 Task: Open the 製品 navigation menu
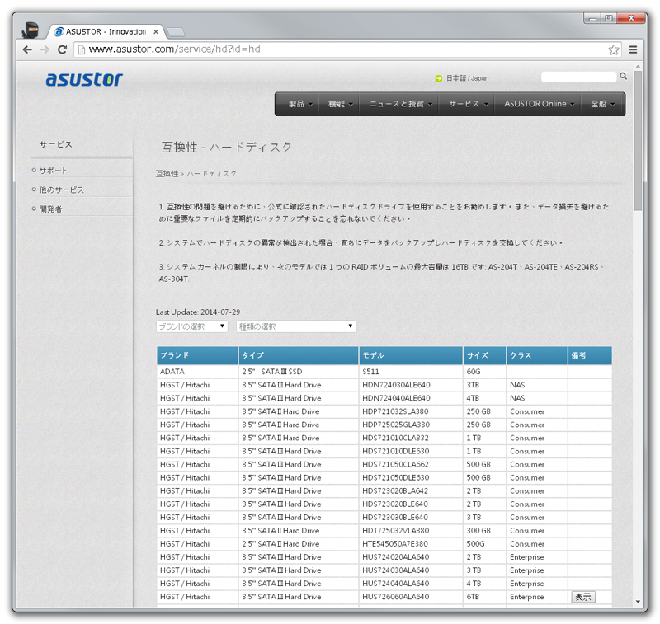click(300, 104)
